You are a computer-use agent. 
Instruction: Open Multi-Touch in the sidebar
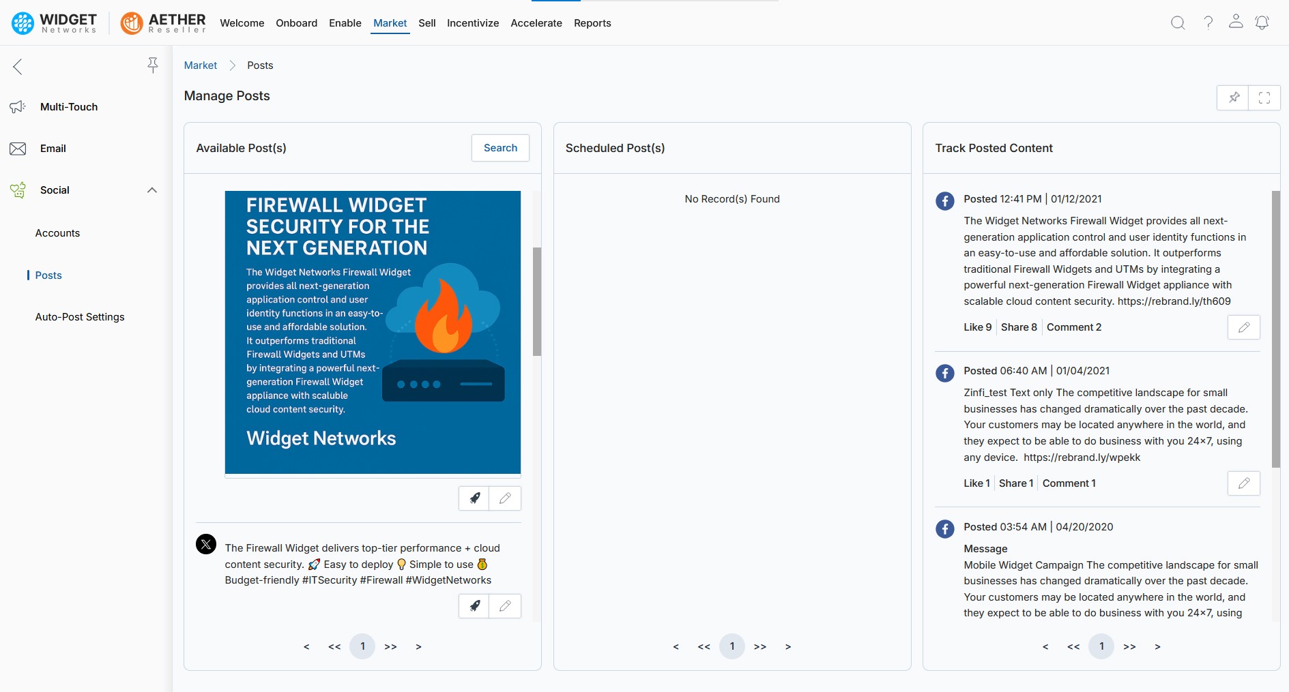pyautogui.click(x=69, y=107)
